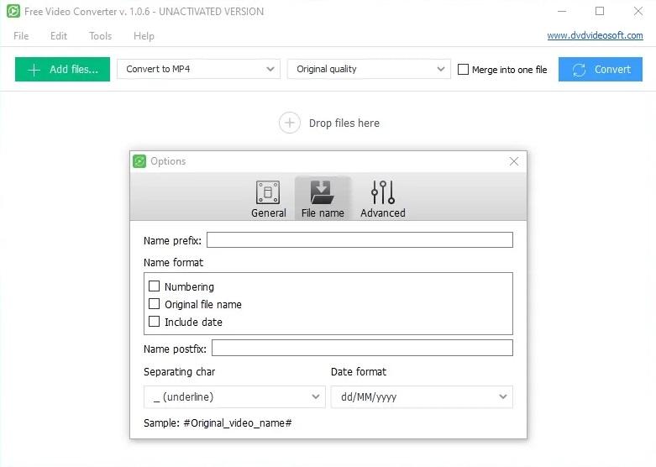Open the Original quality dropdown
Viewport: 656px width, 467px height.
point(369,69)
